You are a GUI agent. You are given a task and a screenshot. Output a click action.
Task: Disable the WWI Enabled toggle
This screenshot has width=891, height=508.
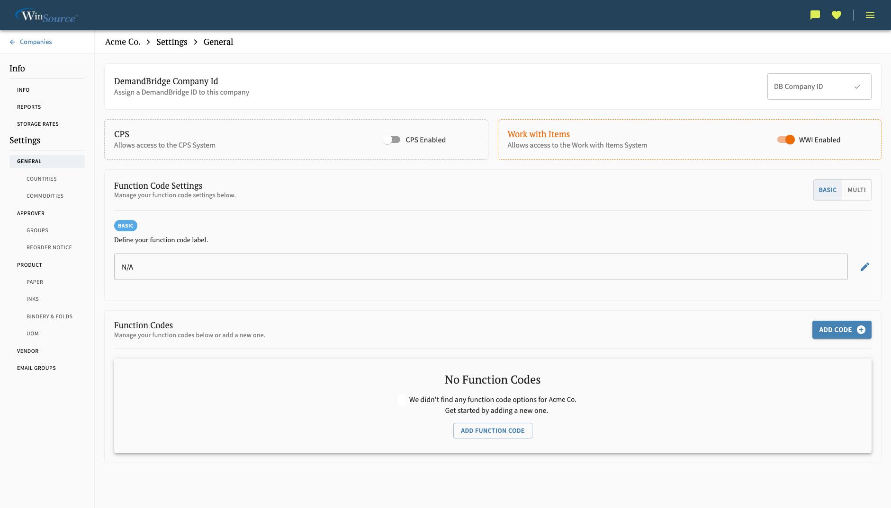[x=785, y=140]
